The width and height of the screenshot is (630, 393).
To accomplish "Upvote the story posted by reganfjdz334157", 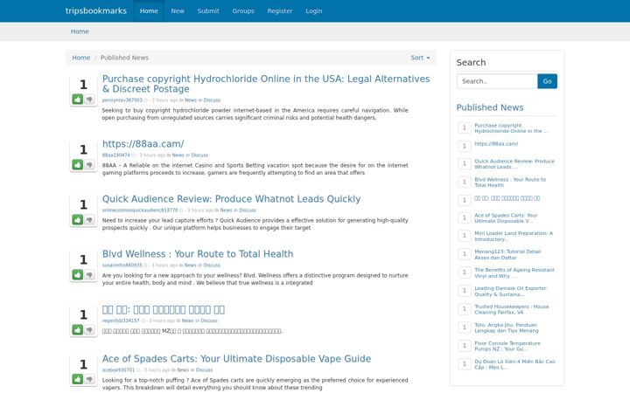I will point(78,329).
